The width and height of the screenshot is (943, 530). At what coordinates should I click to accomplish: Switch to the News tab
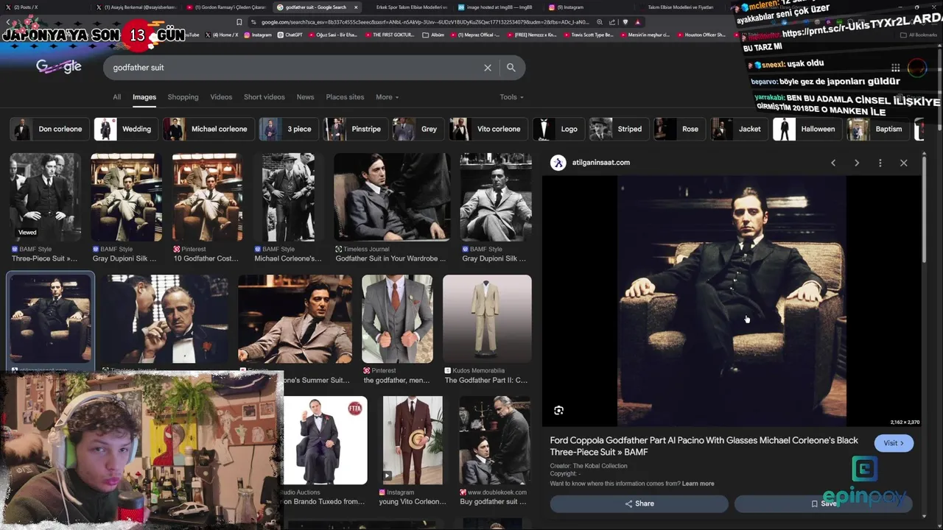tap(305, 97)
